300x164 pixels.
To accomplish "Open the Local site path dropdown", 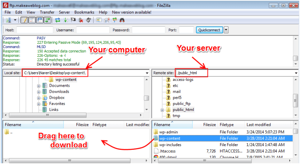I will pyautogui.click(x=147, y=73).
